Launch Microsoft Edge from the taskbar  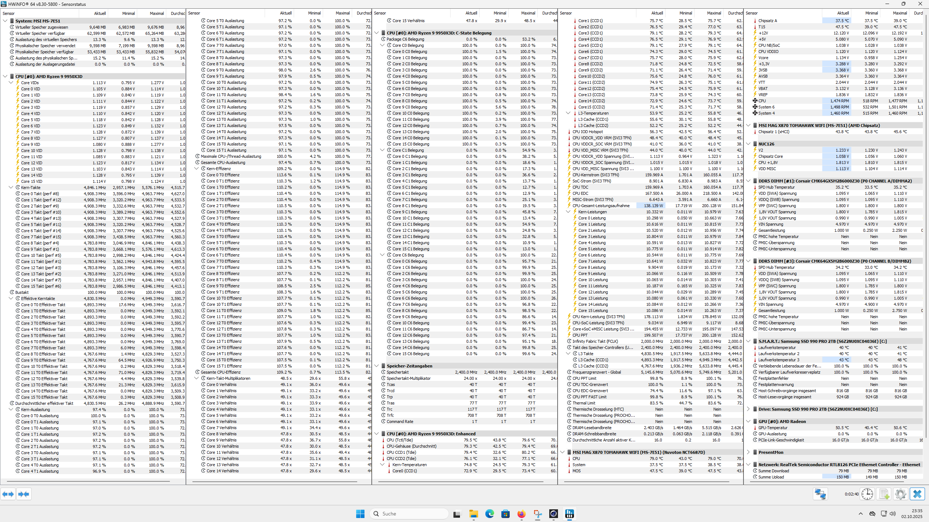click(x=489, y=514)
